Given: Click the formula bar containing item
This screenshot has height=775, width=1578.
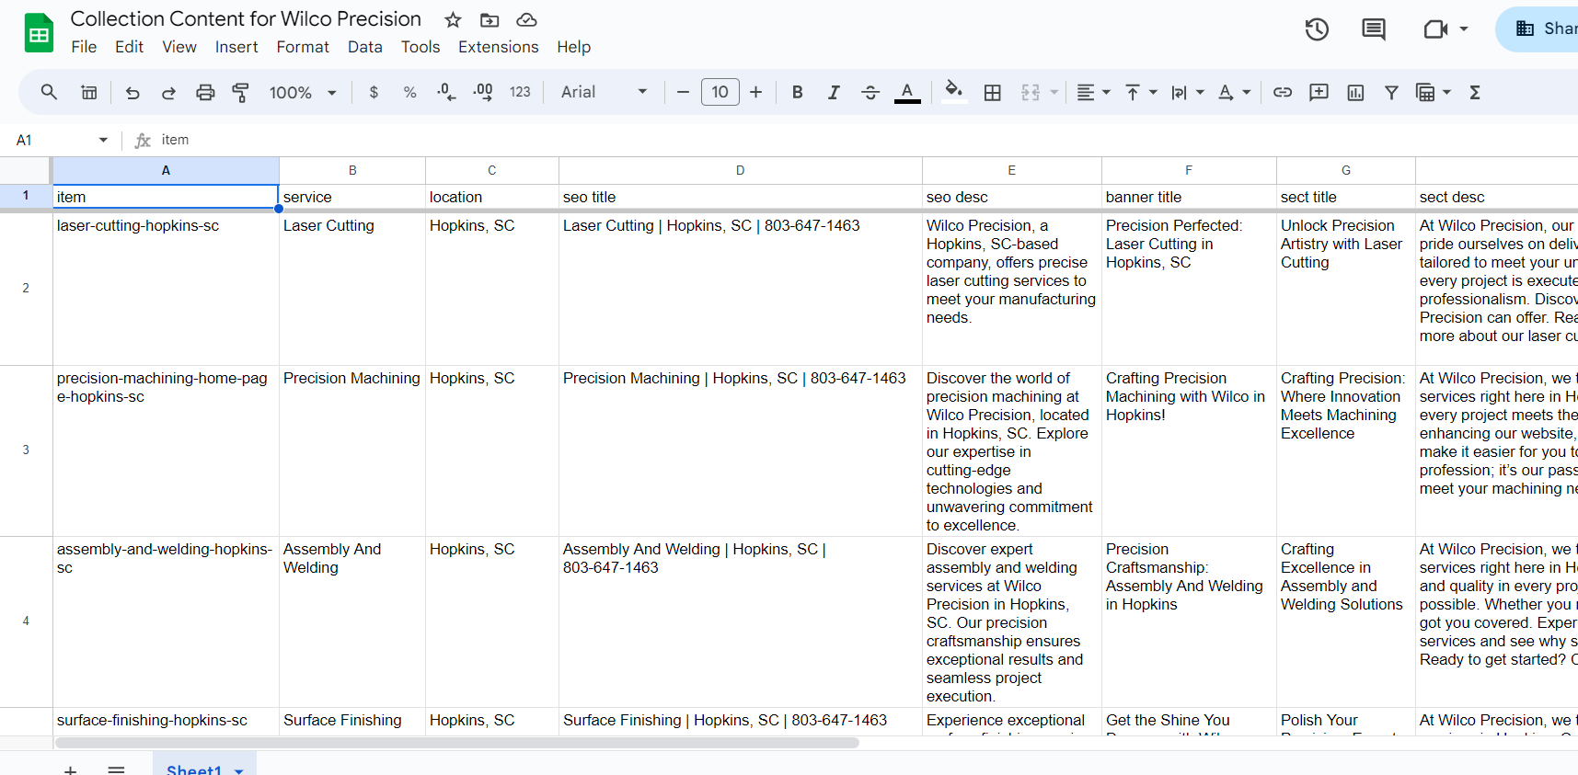Looking at the screenshot, I should tap(865, 140).
